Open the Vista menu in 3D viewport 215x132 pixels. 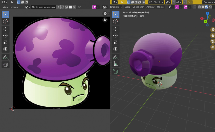pyautogui.click(x=127, y=7)
